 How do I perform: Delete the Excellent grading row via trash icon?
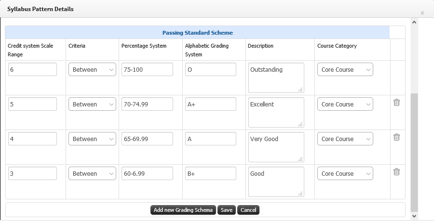396,103
